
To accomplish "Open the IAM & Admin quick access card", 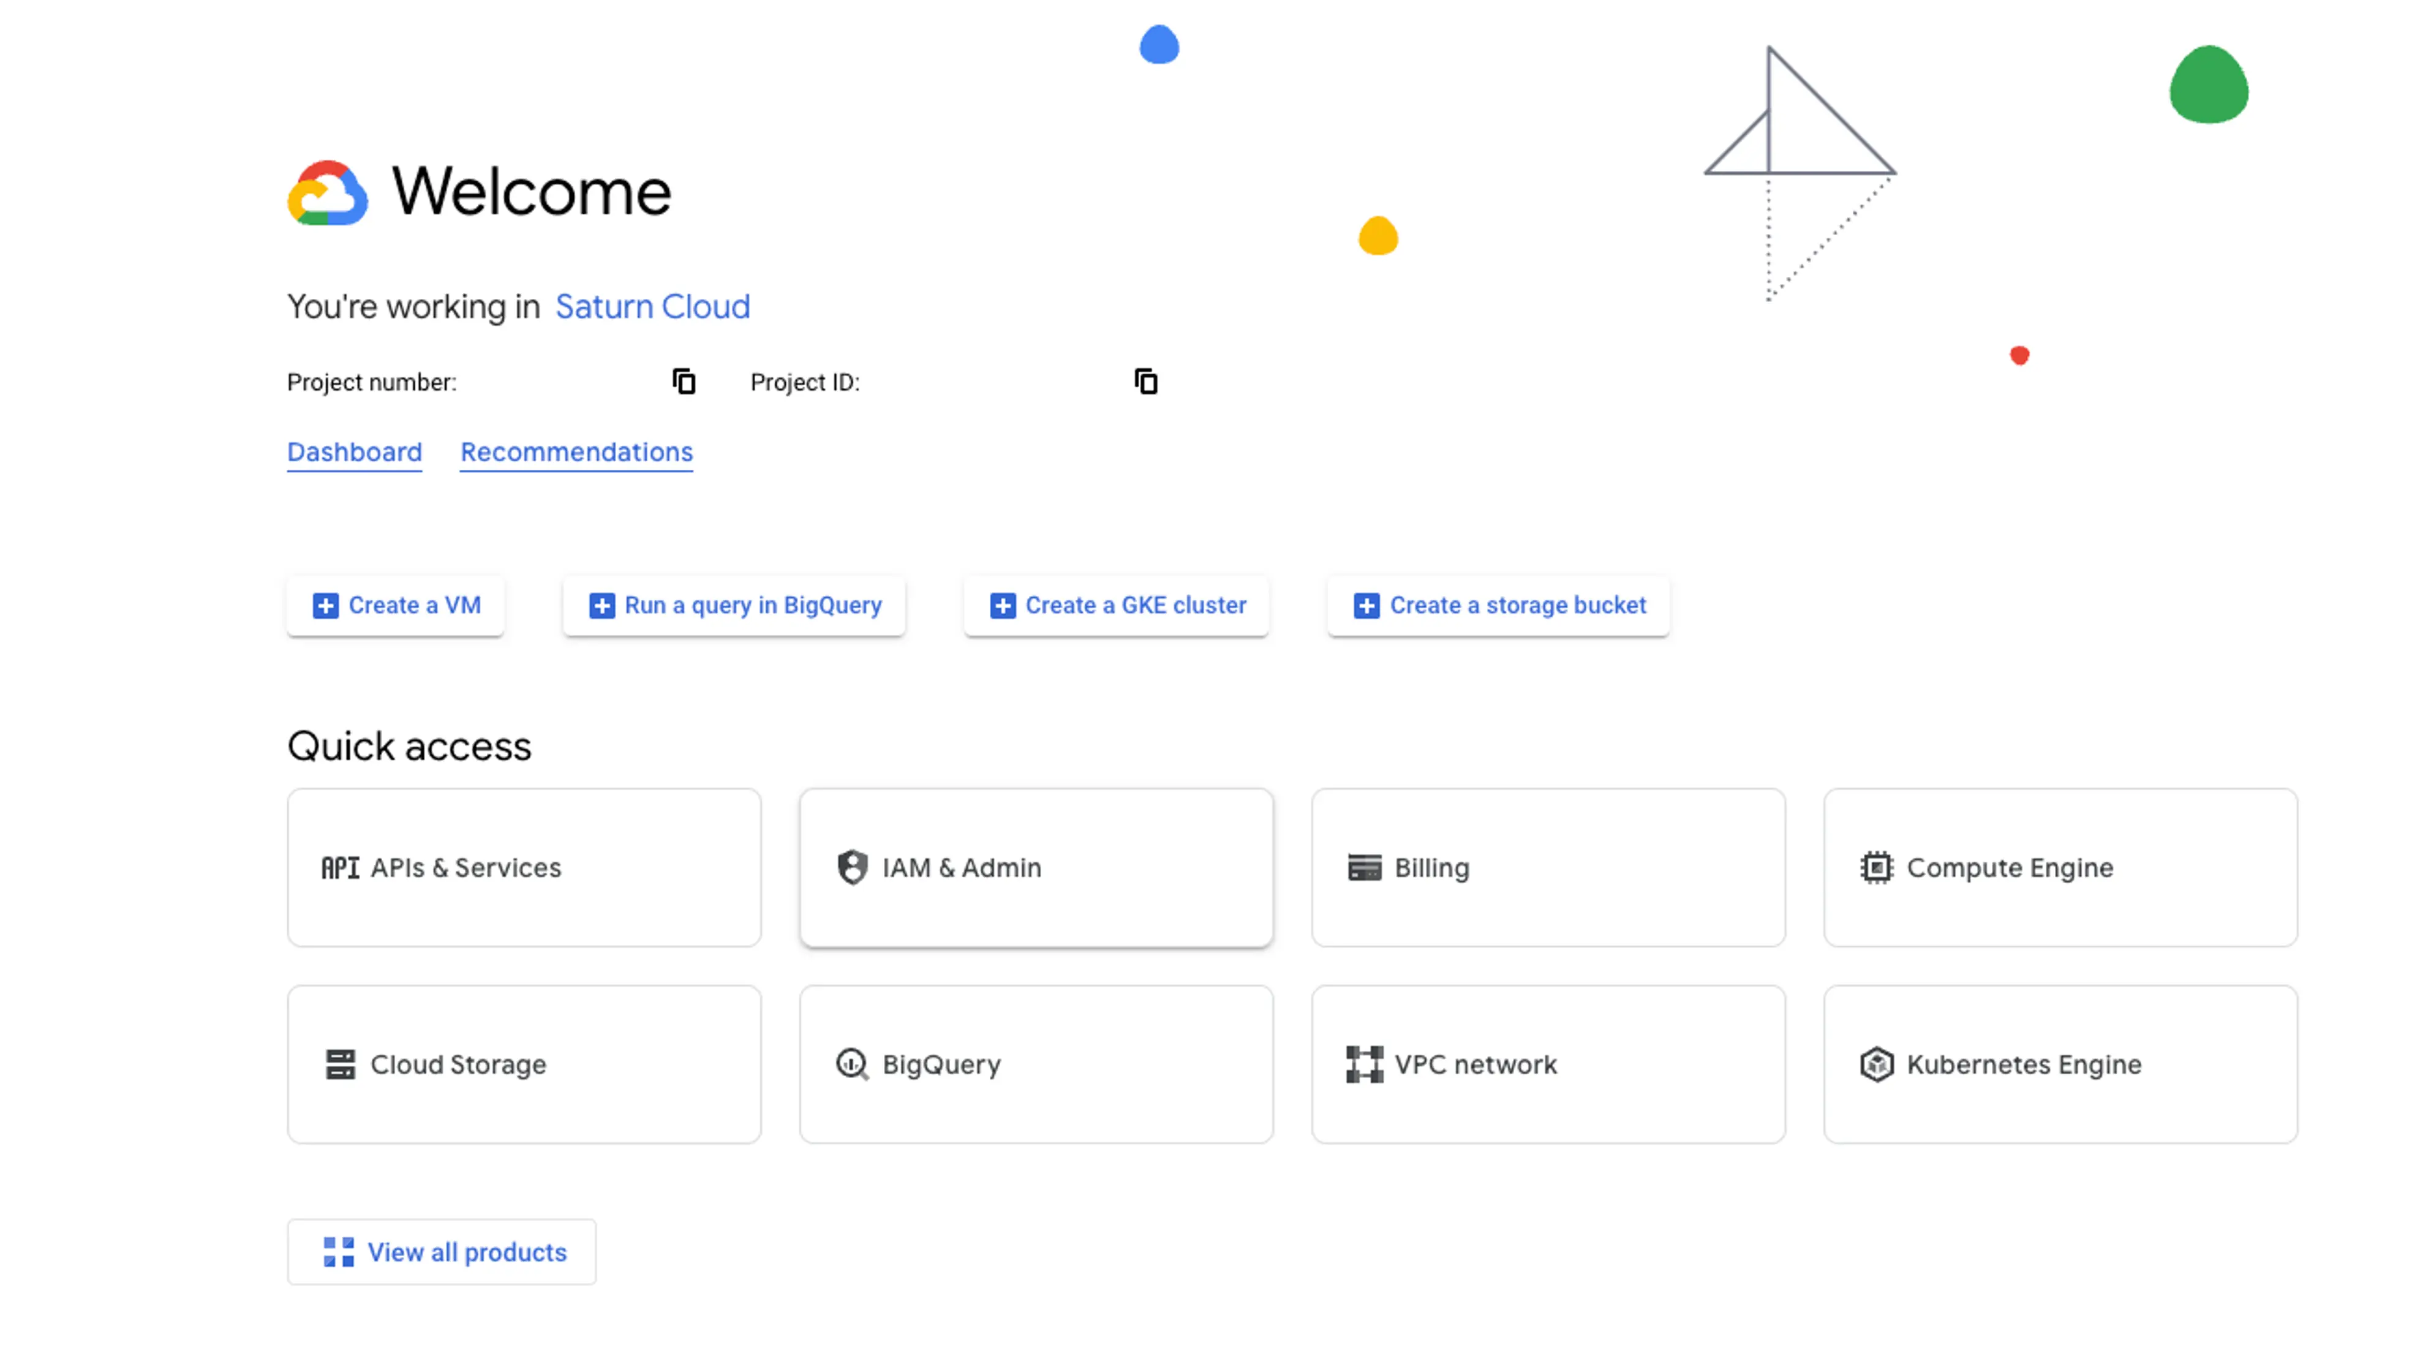I will tap(1036, 867).
